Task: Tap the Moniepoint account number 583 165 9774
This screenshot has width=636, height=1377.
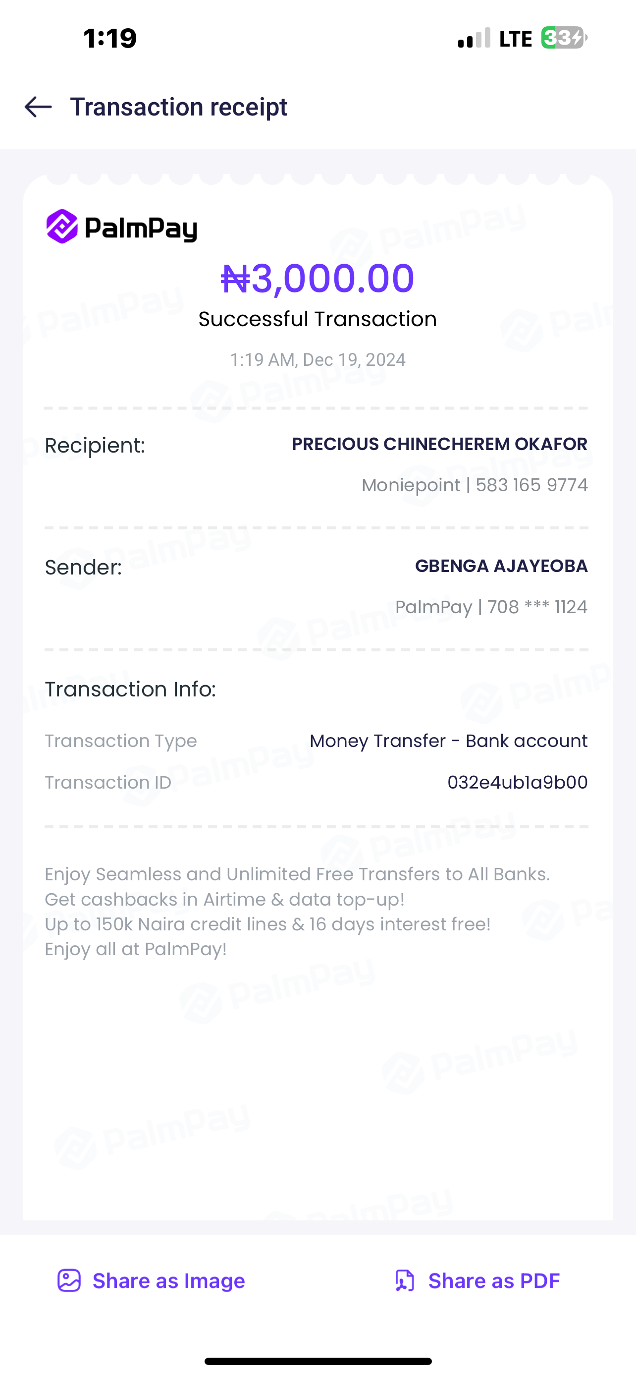Action: (x=531, y=485)
